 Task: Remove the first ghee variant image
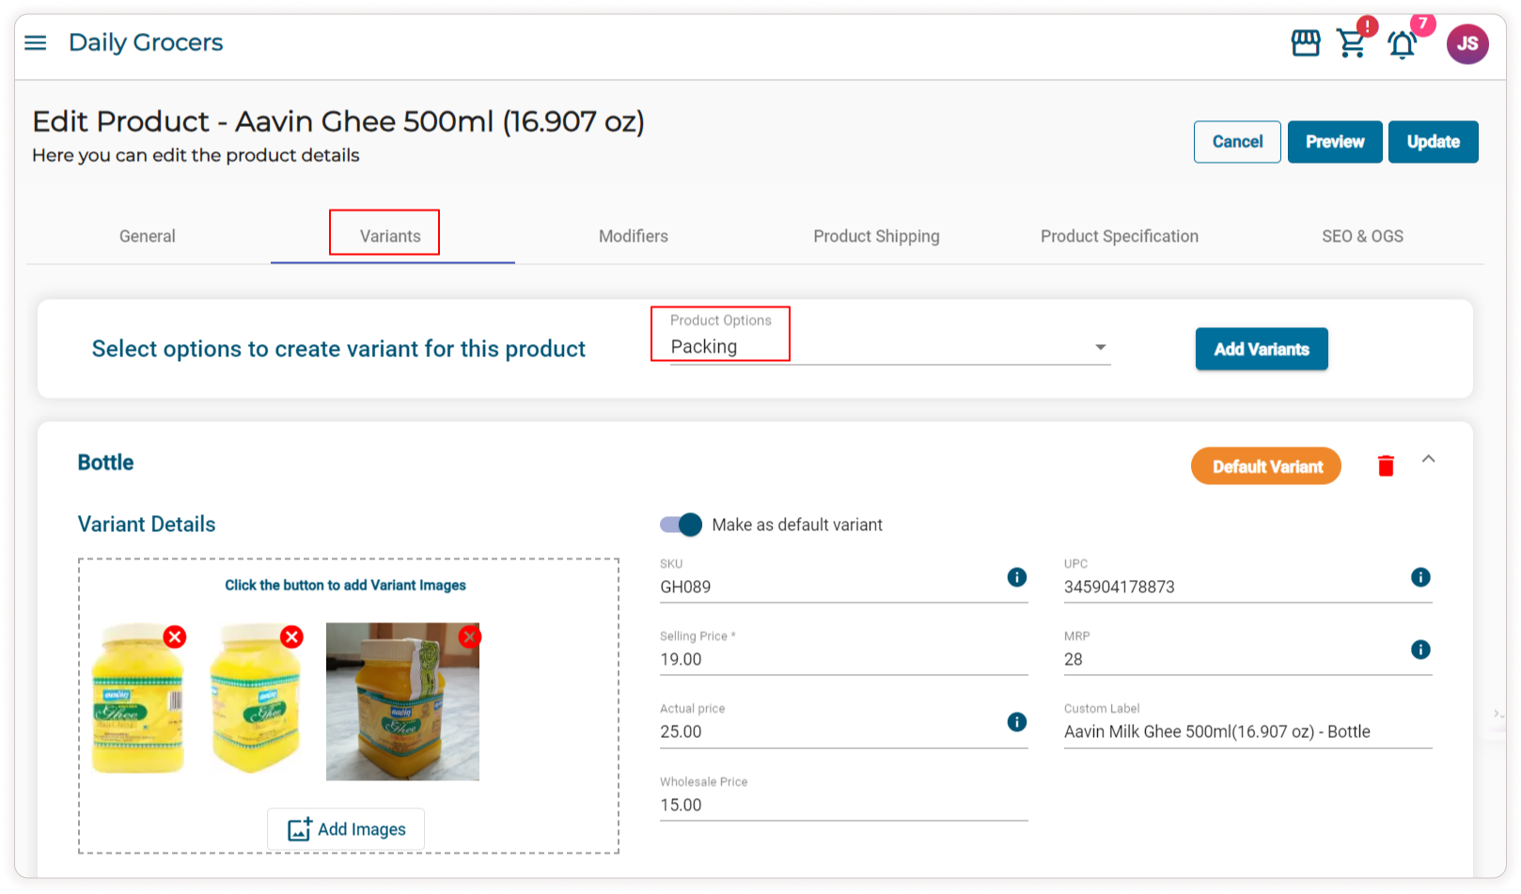pyautogui.click(x=175, y=637)
